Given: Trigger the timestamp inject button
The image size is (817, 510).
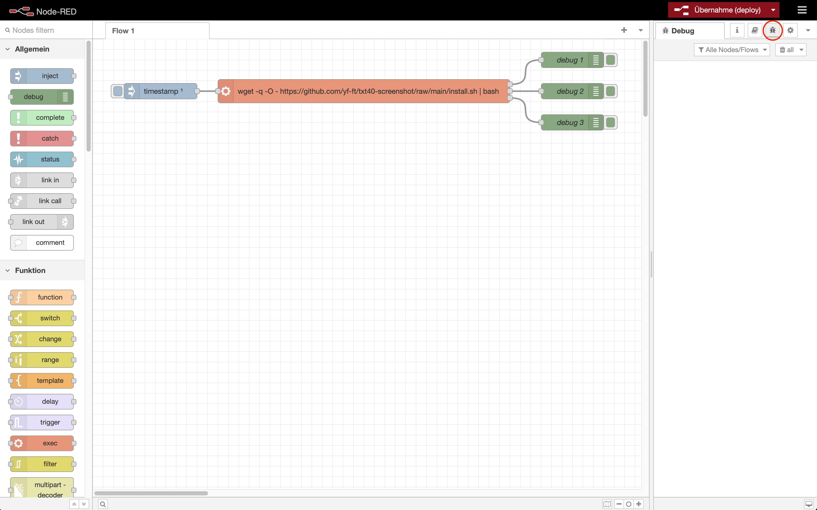Looking at the screenshot, I should 118,91.
